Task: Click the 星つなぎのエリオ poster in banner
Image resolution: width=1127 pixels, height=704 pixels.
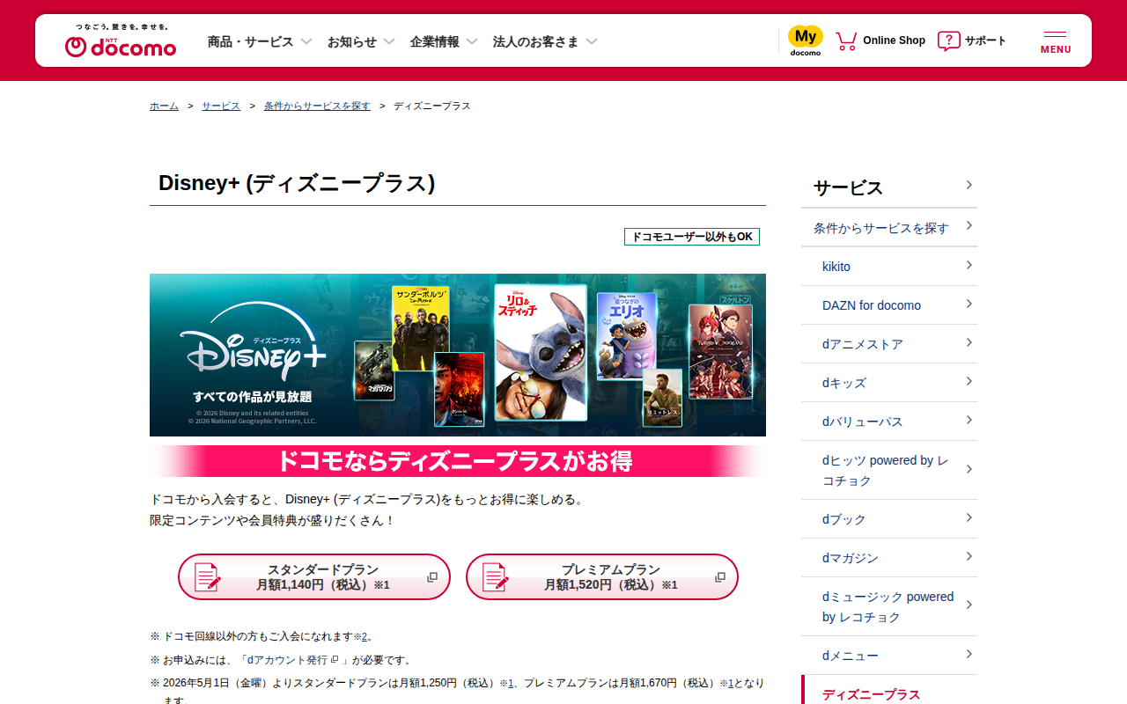Action: 627,336
